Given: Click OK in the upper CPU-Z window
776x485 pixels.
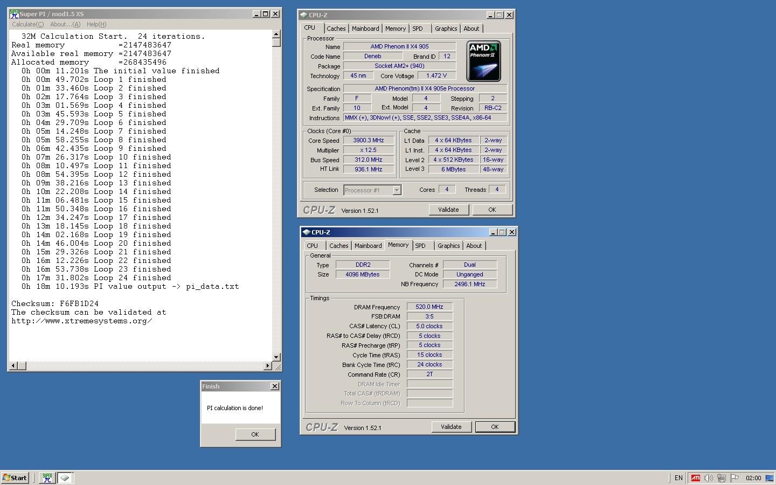Looking at the screenshot, I should click(x=492, y=210).
